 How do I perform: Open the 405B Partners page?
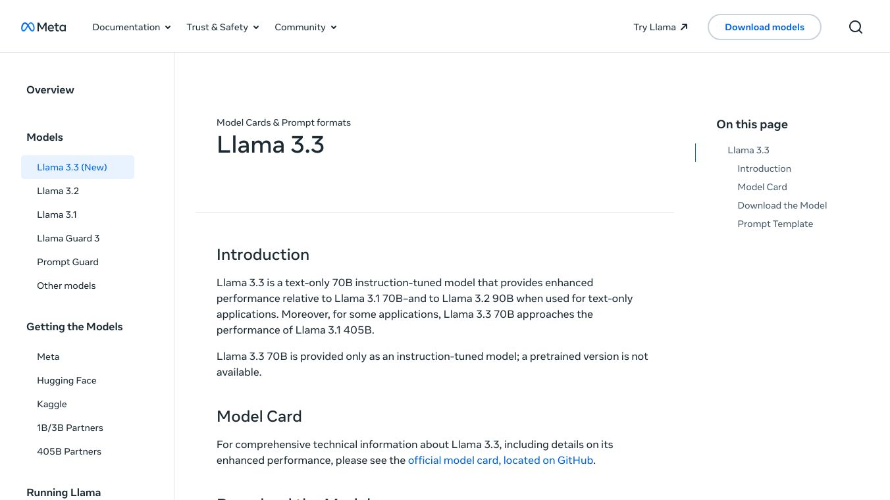click(x=69, y=451)
